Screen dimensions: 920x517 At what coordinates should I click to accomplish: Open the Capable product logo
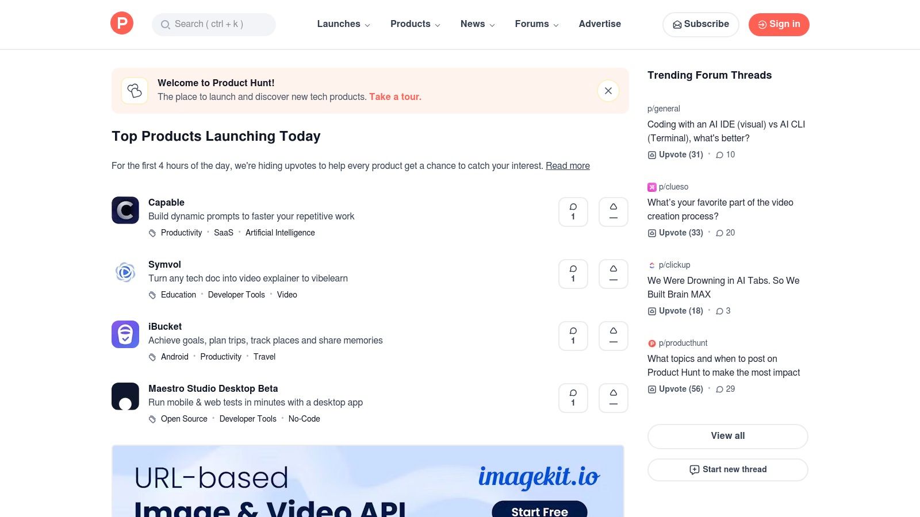coord(125,210)
